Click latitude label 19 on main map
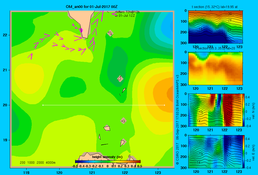 click(5, 140)
